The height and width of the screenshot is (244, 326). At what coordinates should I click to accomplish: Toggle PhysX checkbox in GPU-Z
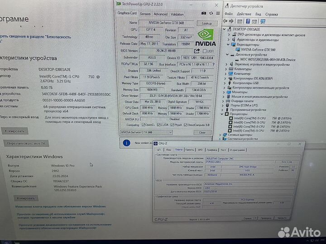point(172,125)
